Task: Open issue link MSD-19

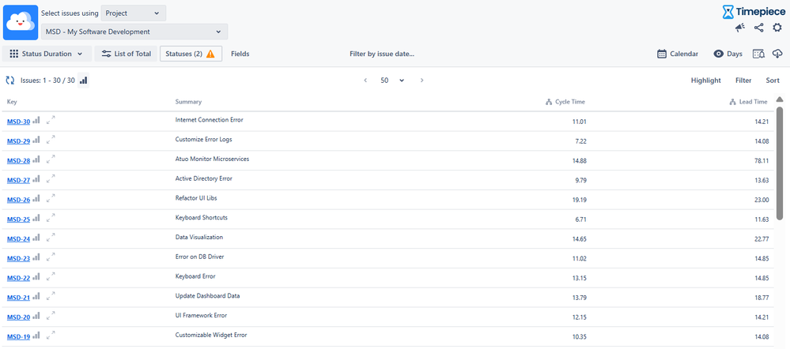Action: 19,337
